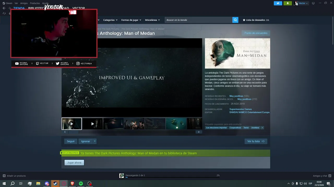Open the Amigos menu
The width and height of the screenshot is (334, 187).
pyautogui.click(x=24, y=3)
